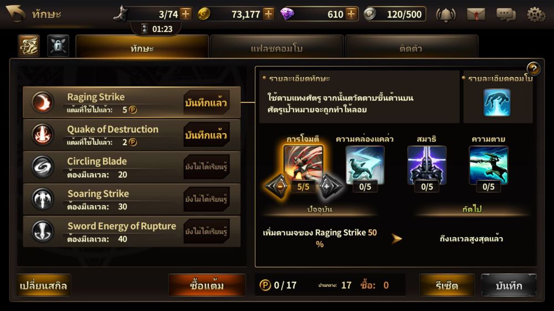Select the Circling Blade skill row
The image size is (554, 311).
tap(132, 167)
